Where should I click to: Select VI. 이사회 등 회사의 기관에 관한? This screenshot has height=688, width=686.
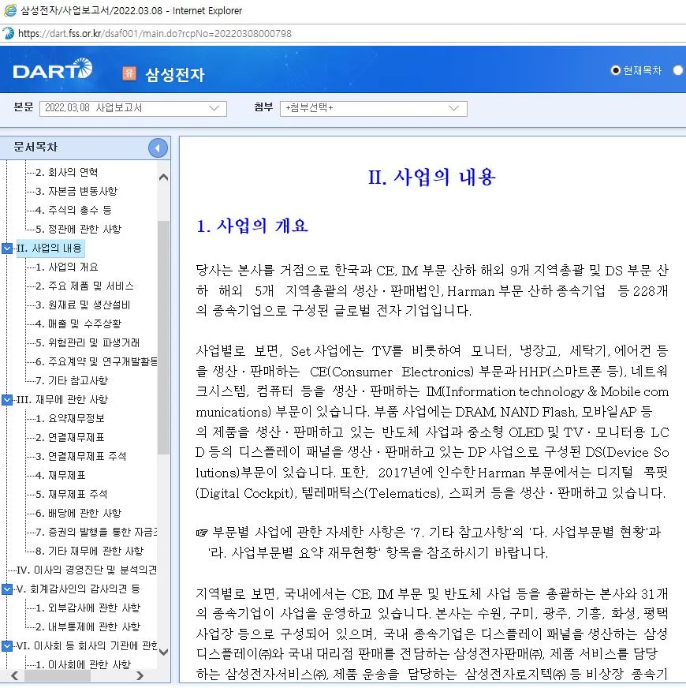click(87, 646)
